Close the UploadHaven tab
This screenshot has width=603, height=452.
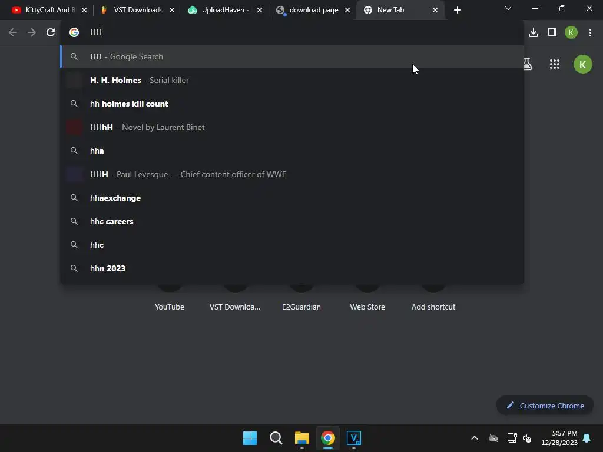tap(260, 10)
